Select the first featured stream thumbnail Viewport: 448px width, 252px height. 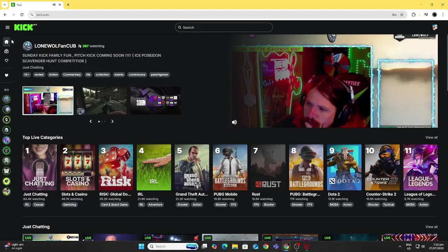pyautogui.click(x=48, y=100)
